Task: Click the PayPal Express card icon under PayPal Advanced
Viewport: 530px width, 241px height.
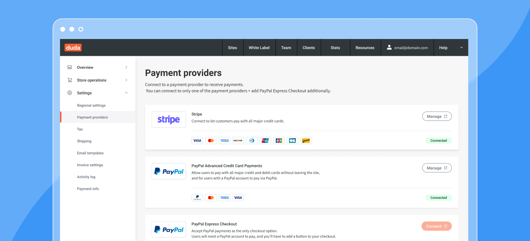Action: point(197,198)
